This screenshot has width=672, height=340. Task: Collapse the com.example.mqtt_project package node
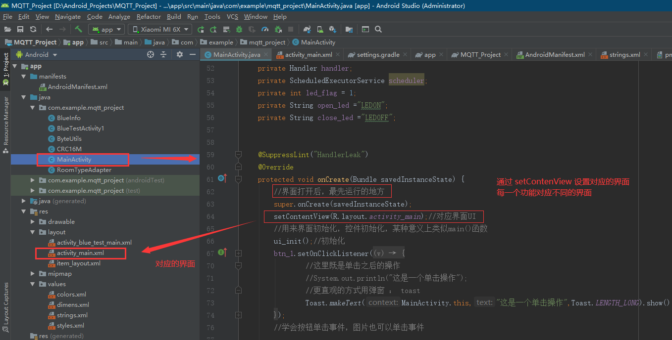click(x=33, y=108)
